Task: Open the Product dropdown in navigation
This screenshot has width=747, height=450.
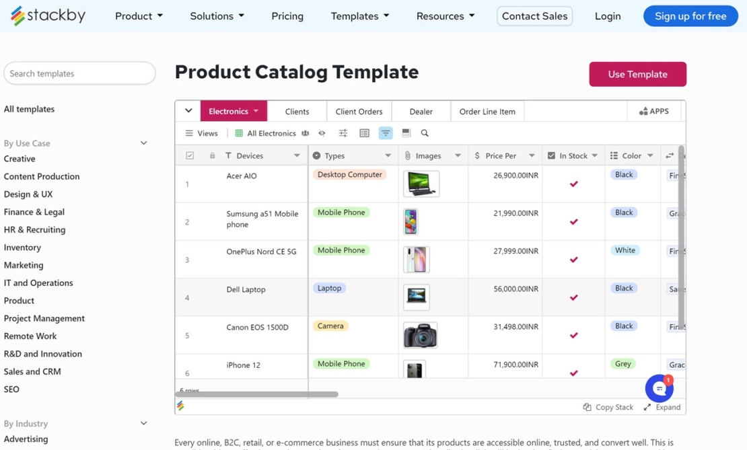Action: 139,16
